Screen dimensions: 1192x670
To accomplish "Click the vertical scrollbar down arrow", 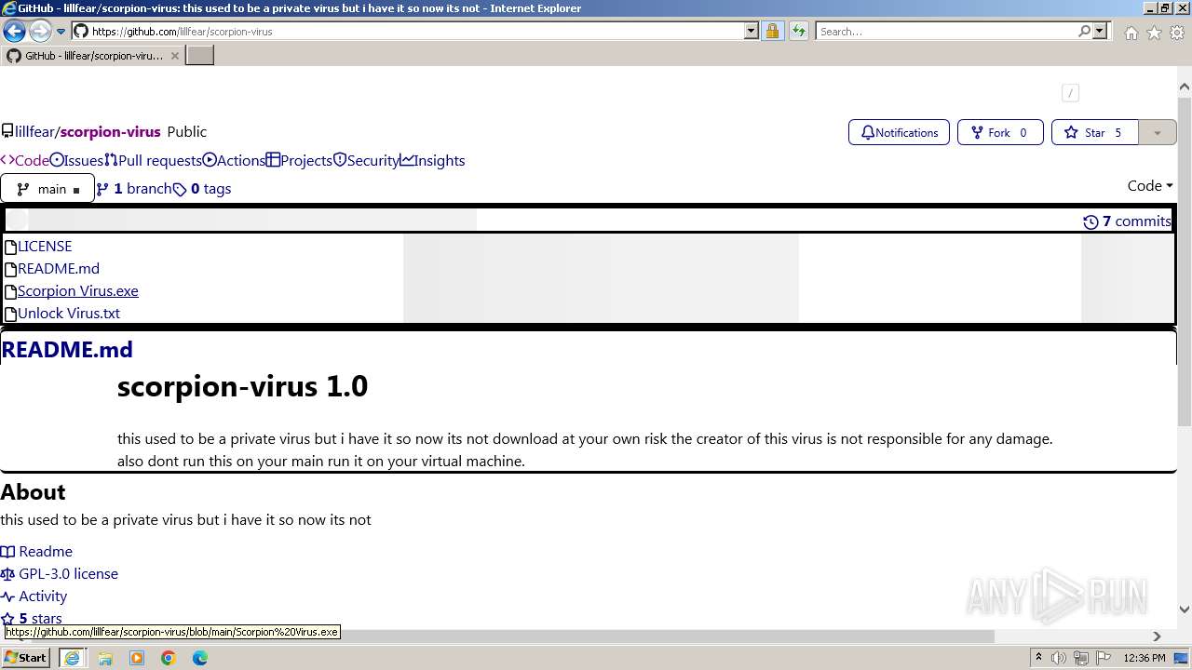I will coord(1185,610).
